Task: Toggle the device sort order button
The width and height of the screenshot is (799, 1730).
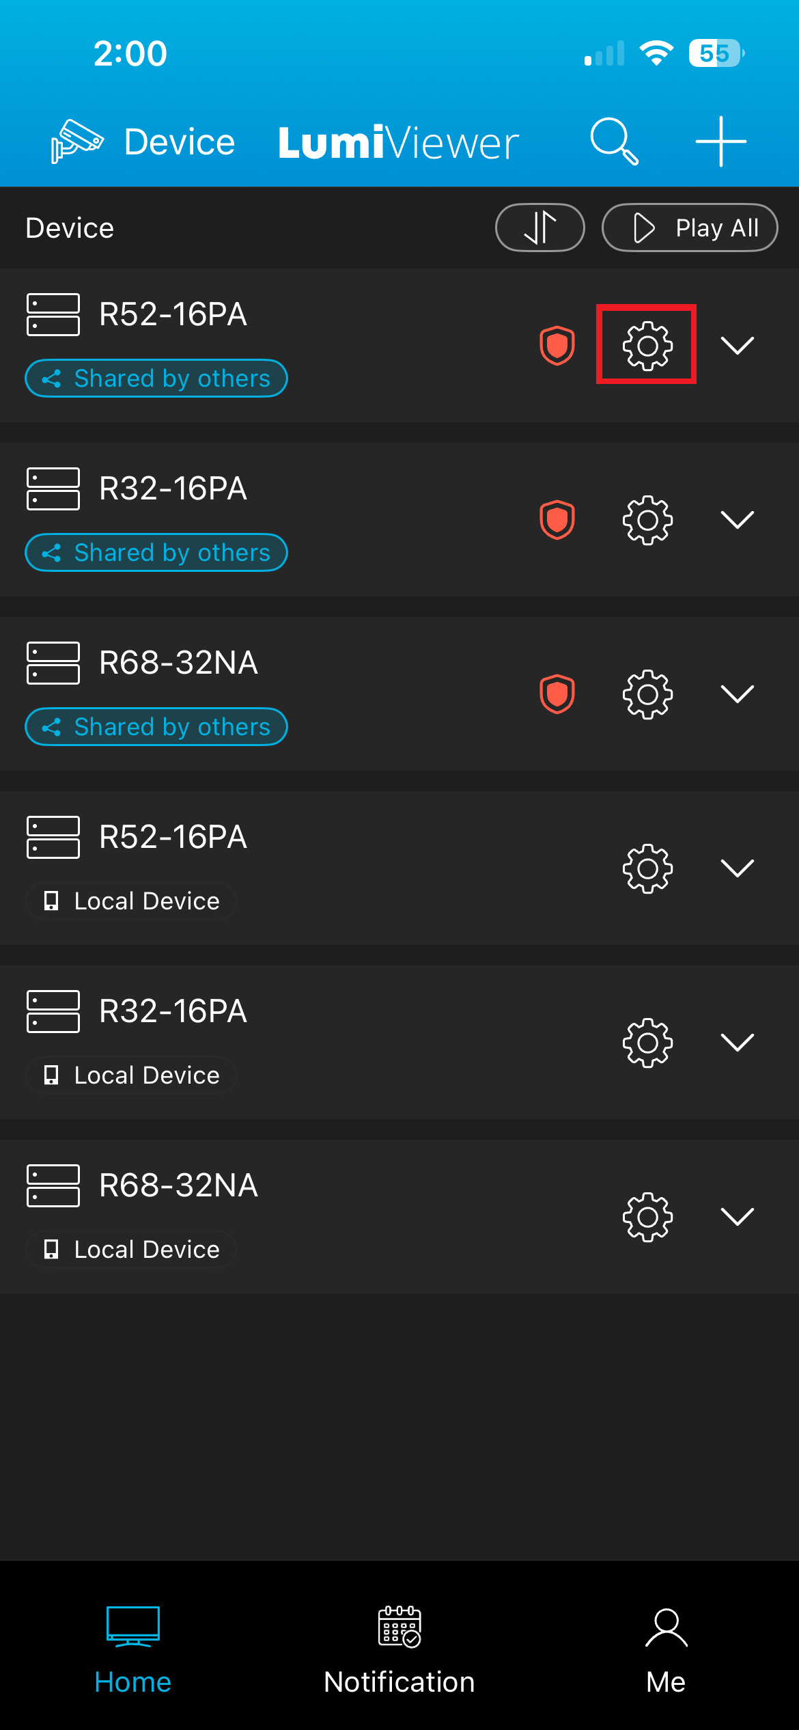Action: 539,228
